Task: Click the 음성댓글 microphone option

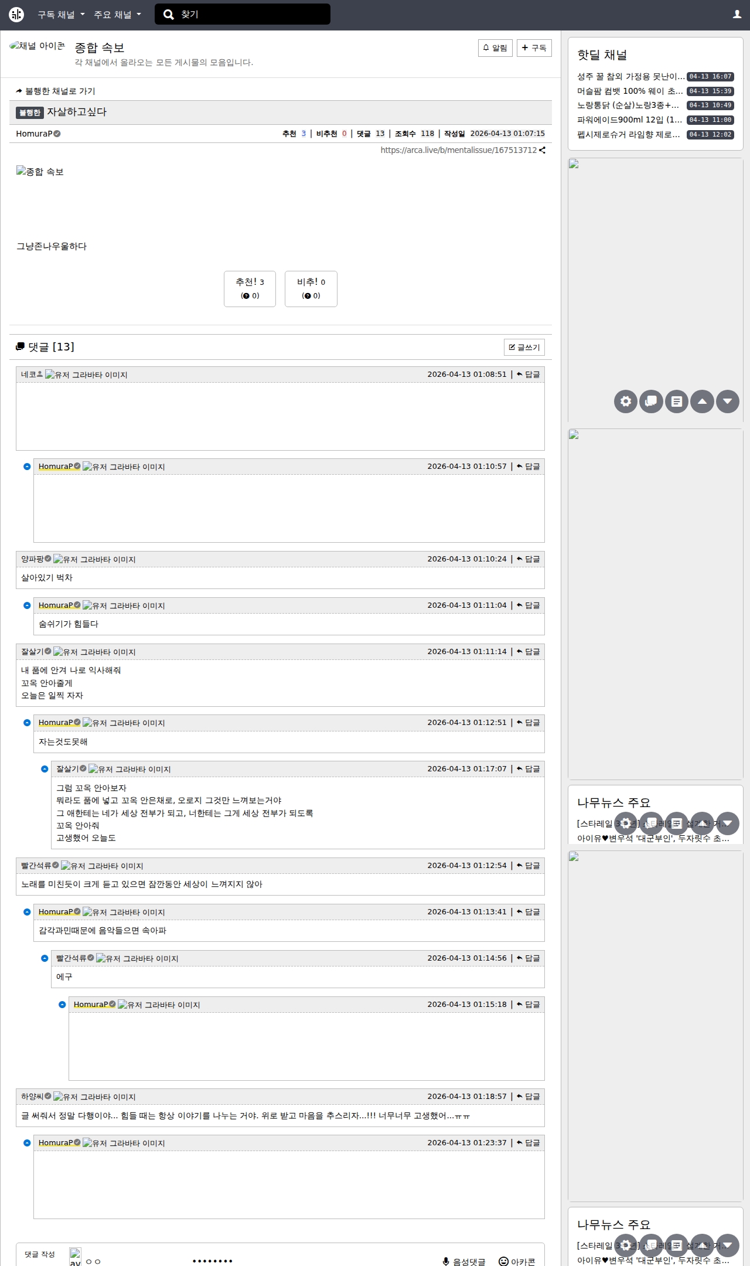Action: pos(463,1261)
